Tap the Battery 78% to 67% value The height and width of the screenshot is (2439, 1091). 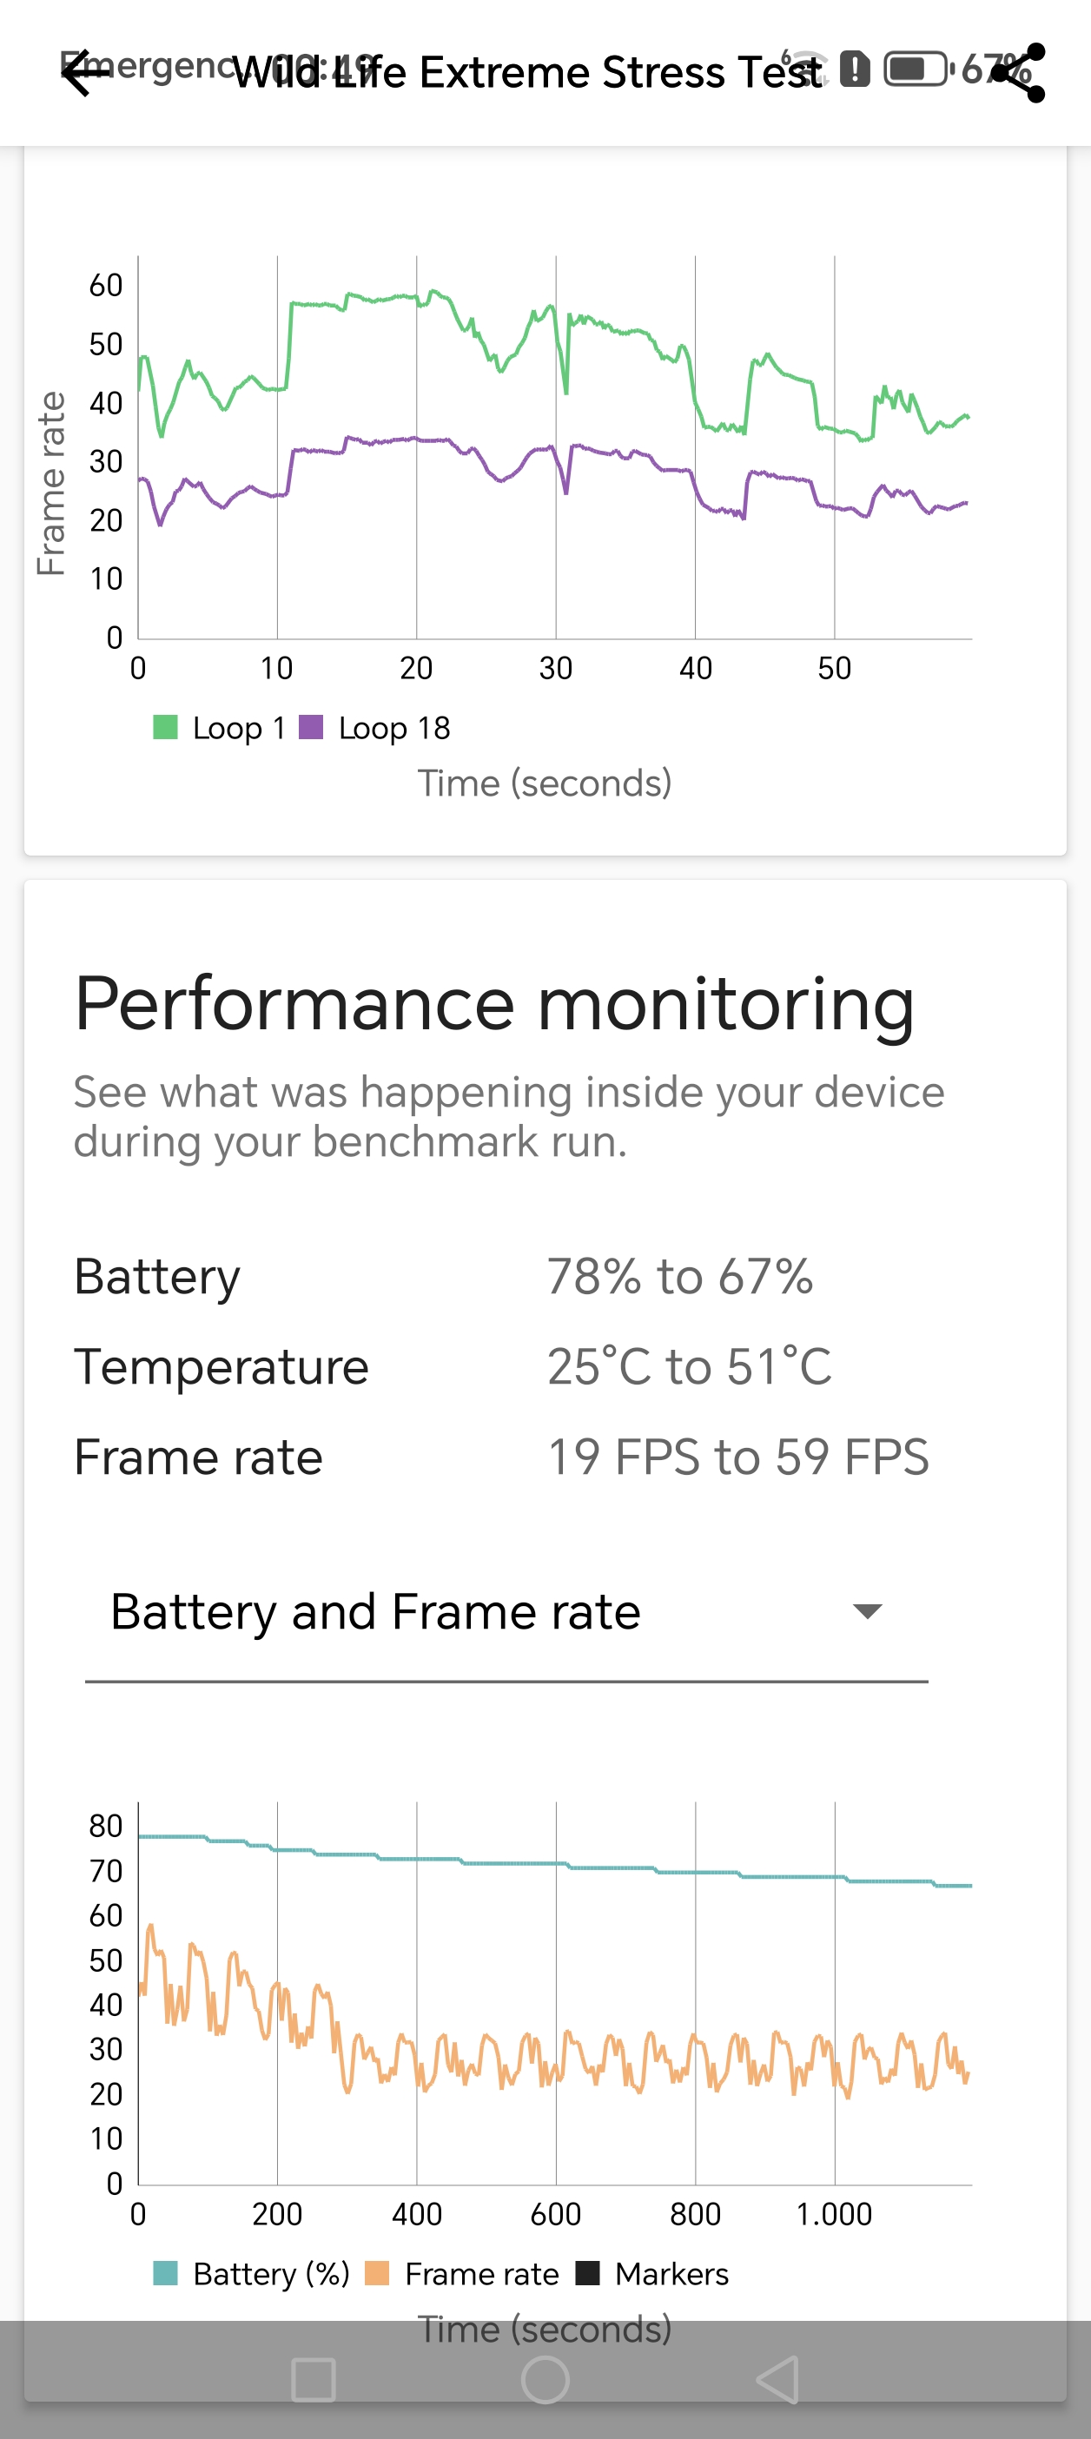pos(680,1276)
